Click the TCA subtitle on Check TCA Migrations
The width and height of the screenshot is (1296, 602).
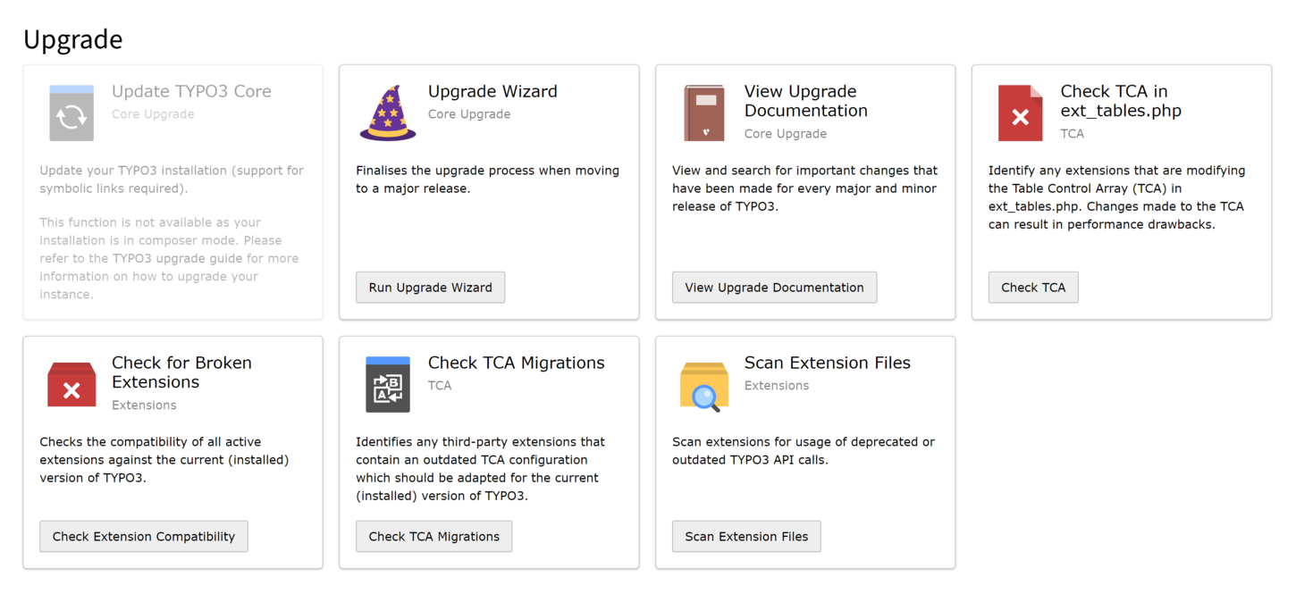pyautogui.click(x=439, y=385)
